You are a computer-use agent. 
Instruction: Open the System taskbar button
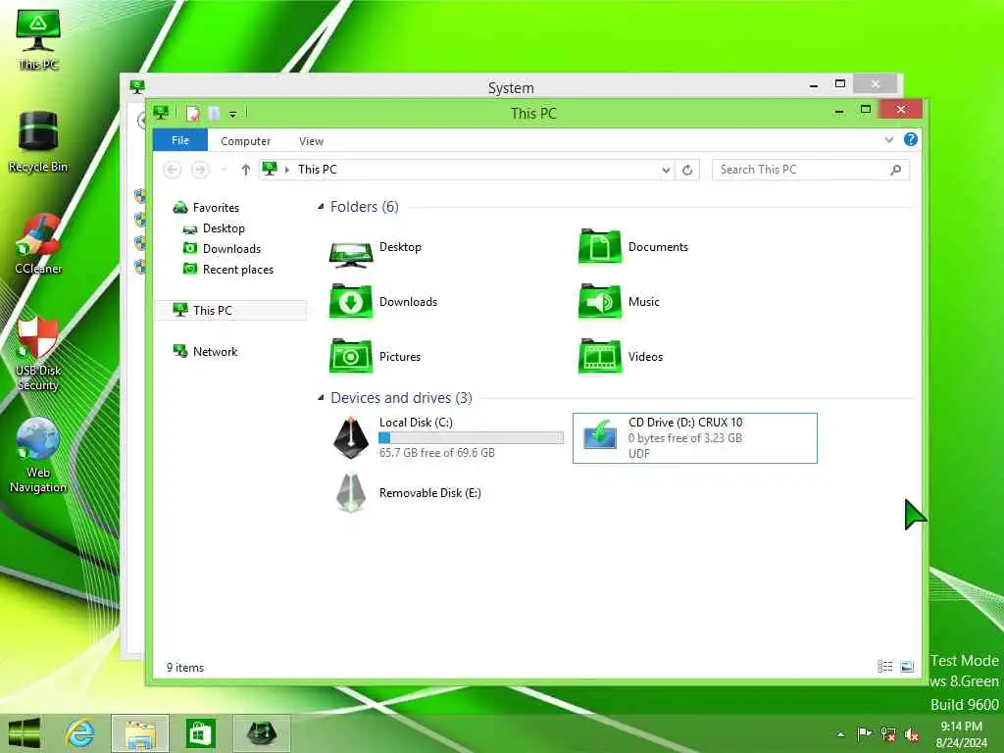tap(262, 733)
